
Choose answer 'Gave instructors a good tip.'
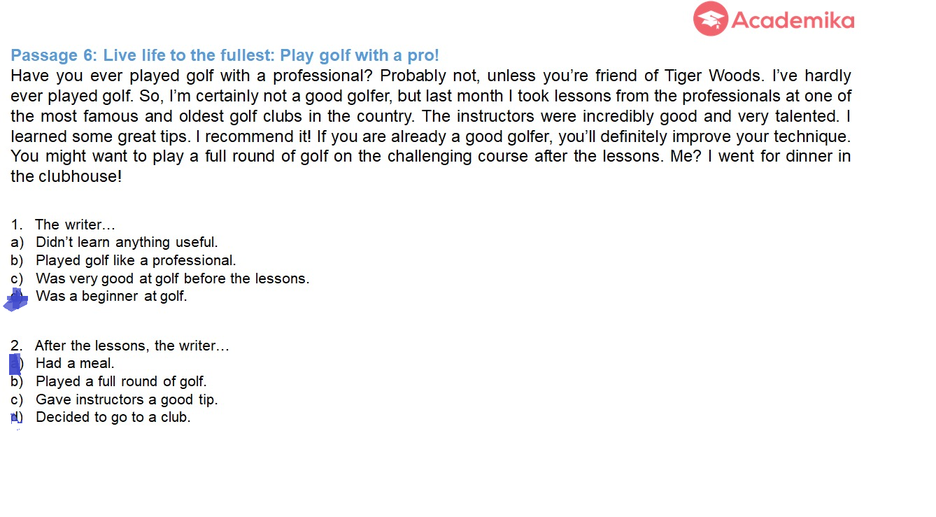[x=127, y=399]
